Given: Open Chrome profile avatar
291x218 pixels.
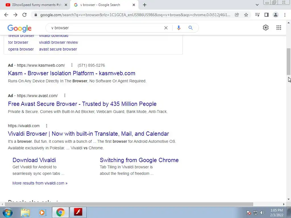Looking at the screenshot, I should (276, 15).
